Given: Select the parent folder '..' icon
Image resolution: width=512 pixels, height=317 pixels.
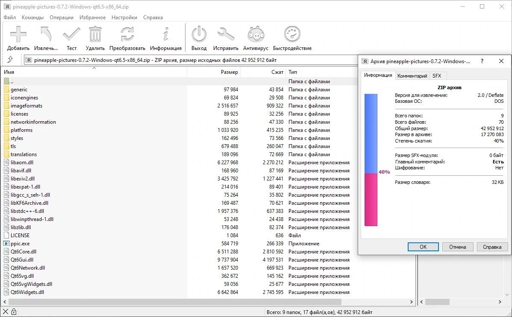Looking at the screenshot, I should (x=6, y=81).
